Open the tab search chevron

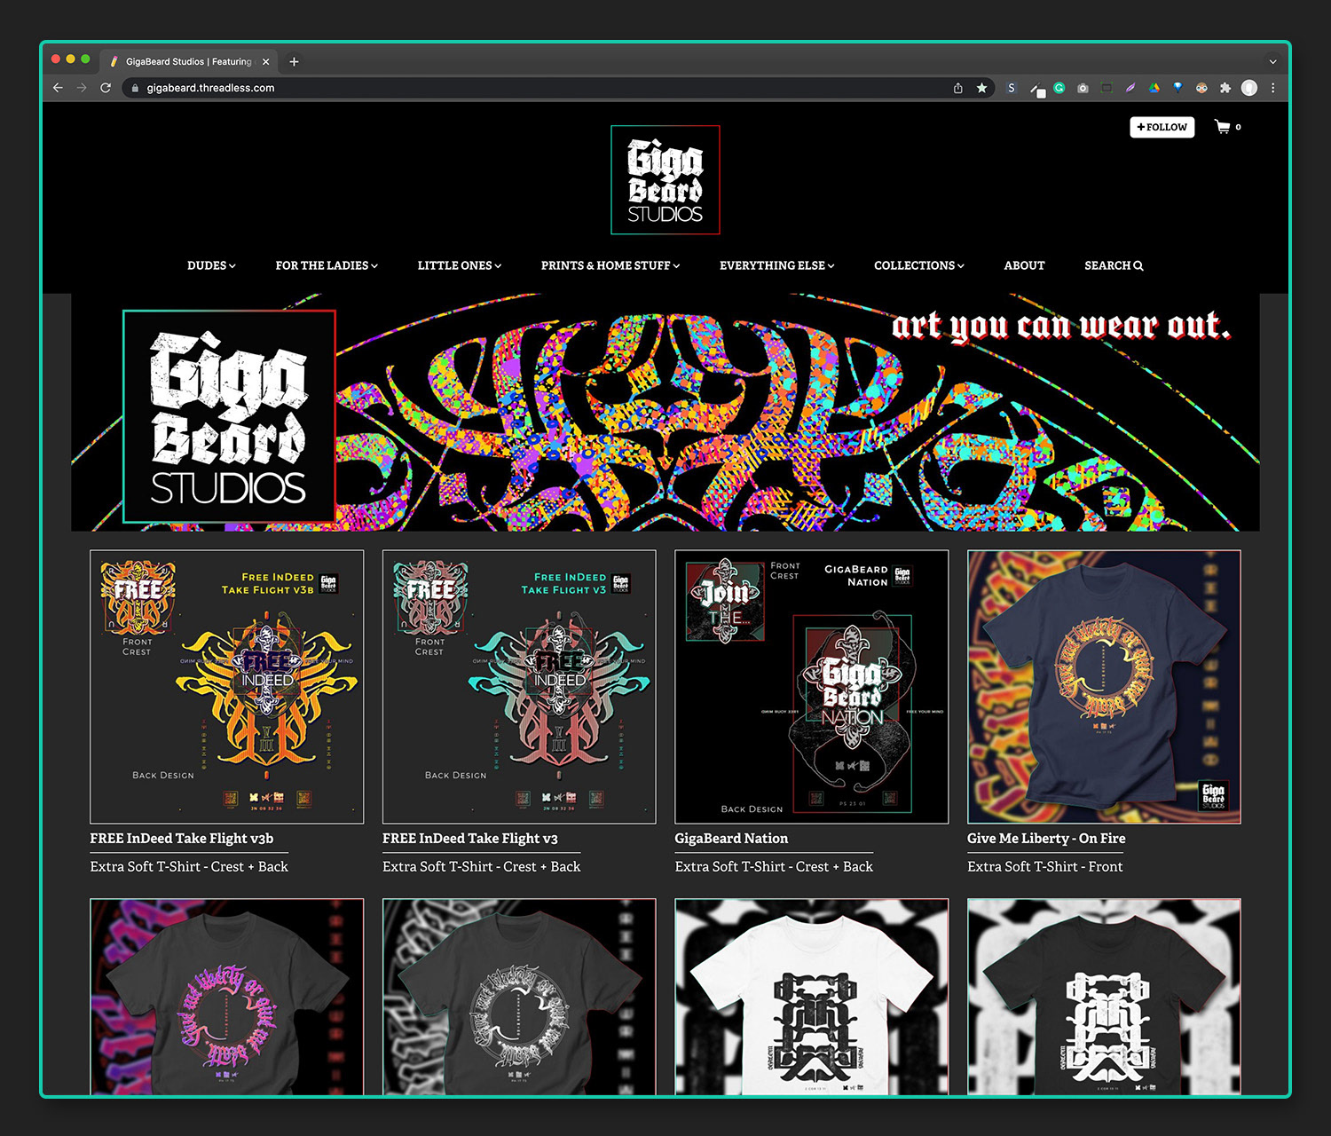click(x=1272, y=62)
